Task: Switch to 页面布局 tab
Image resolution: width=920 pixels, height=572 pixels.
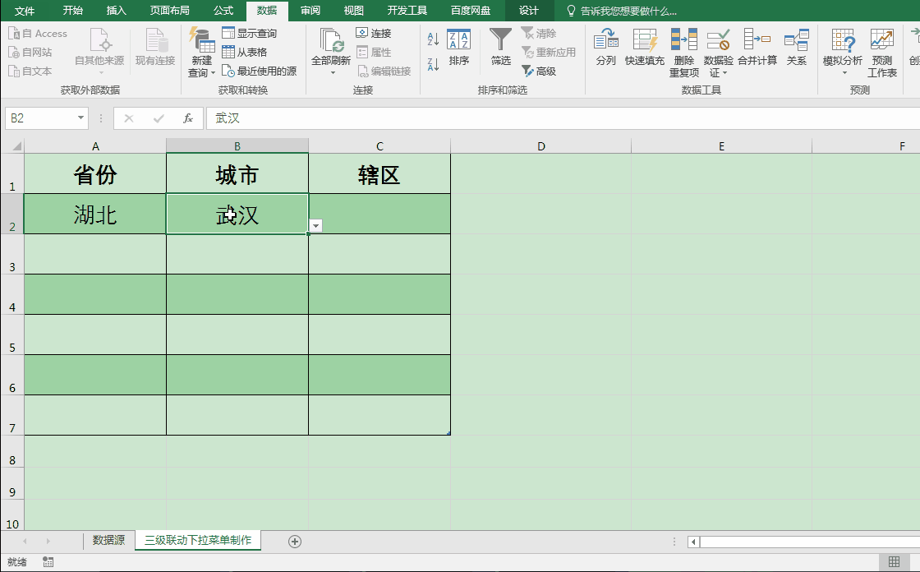Action: point(169,11)
